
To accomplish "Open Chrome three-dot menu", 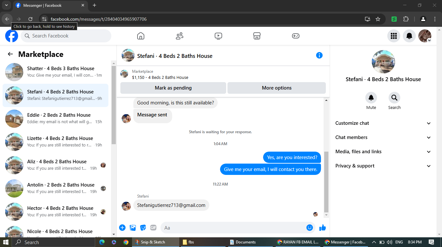I will tap(435, 19).
